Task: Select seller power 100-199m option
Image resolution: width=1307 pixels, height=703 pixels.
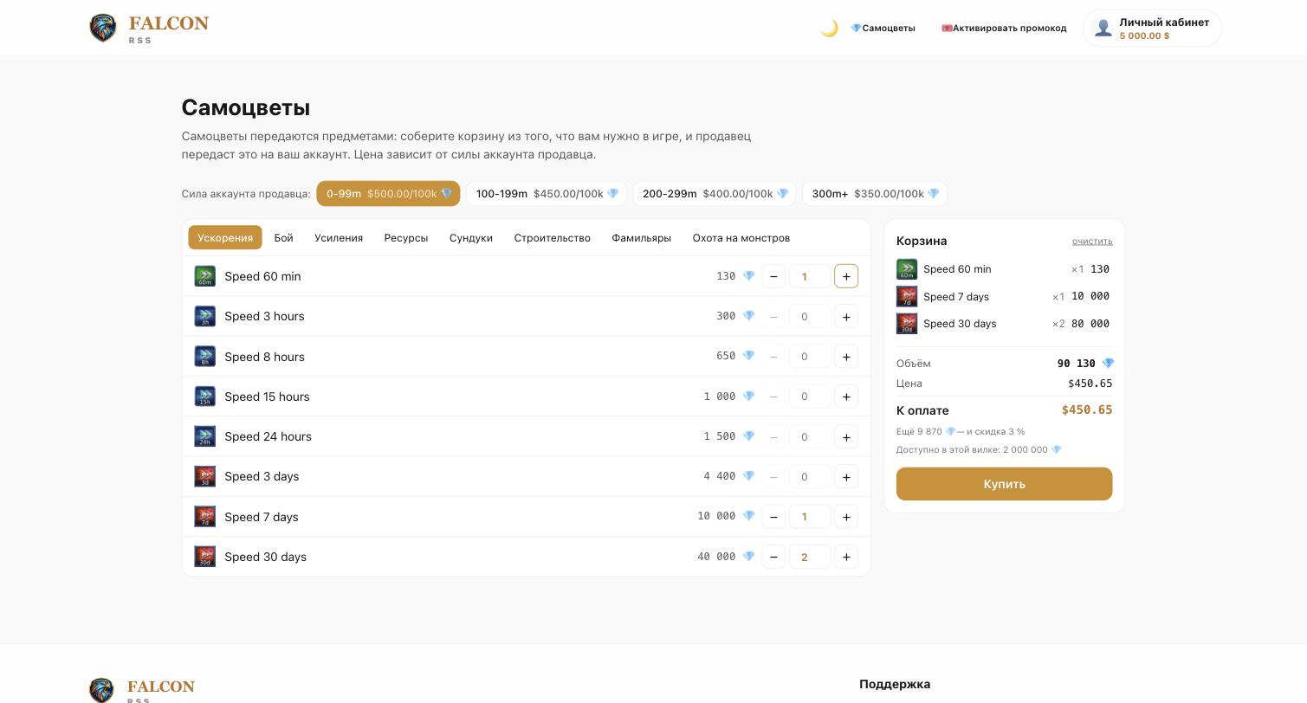Action: [547, 194]
